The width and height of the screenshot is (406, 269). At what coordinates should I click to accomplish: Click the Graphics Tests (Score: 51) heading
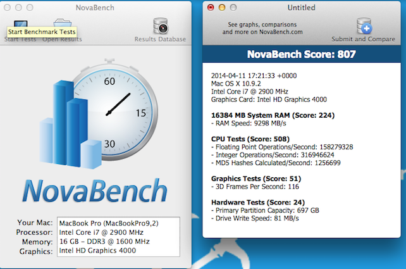(x=259, y=178)
